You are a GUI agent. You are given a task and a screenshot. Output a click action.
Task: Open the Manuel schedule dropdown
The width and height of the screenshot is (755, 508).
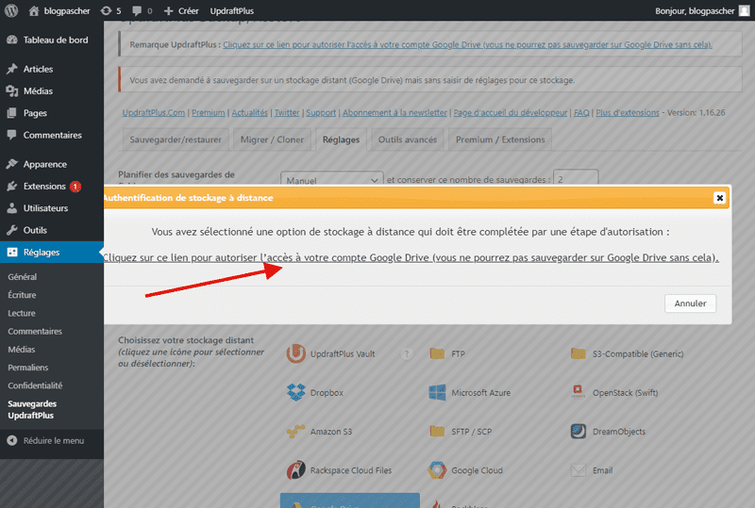click(x=332, y=178)
